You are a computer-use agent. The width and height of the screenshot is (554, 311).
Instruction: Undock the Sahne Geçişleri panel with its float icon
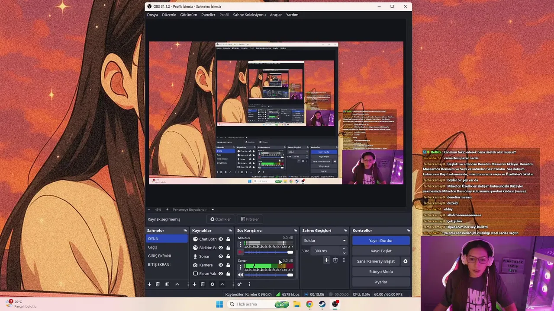tap(345, 230)
